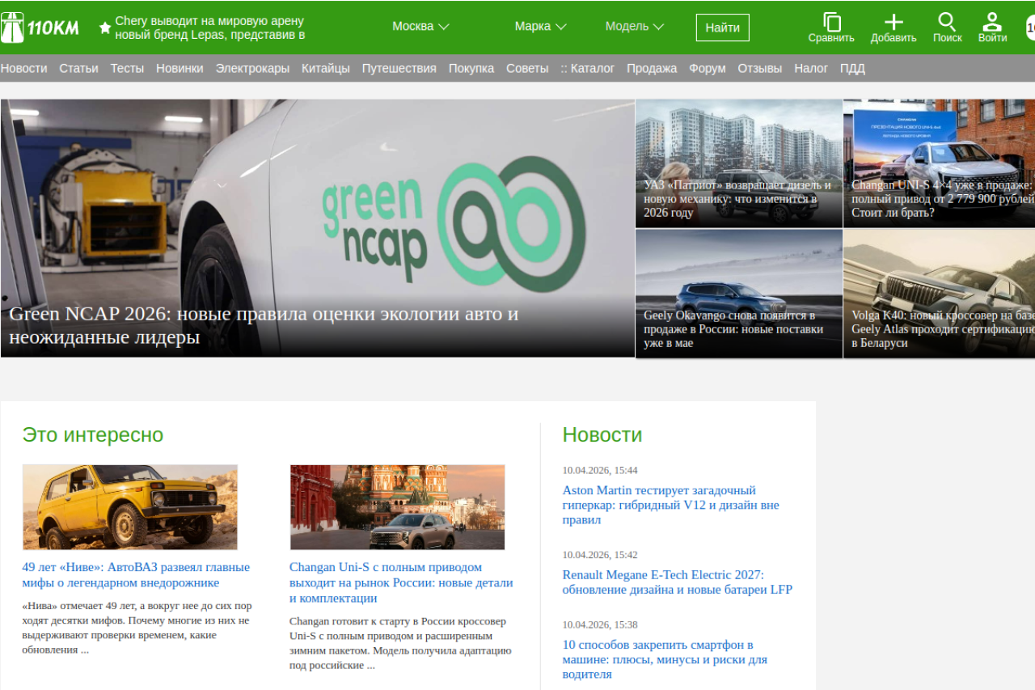
Task: Open the Сравнить compare icon
Action: 831,23
